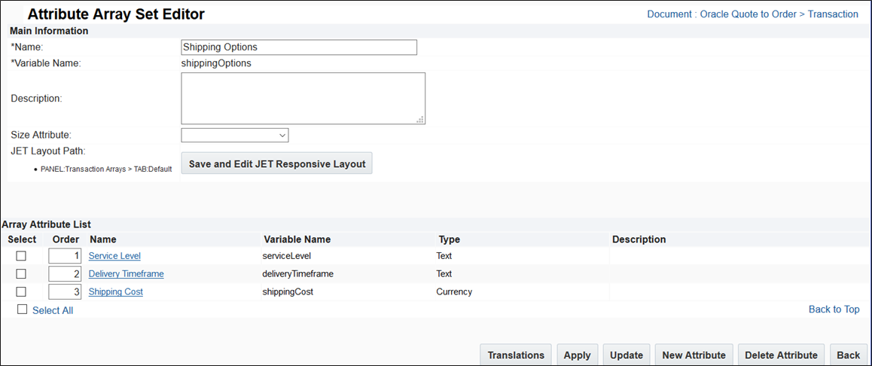Click the Update button
872x366 pixels.
[x=627, y=355]
